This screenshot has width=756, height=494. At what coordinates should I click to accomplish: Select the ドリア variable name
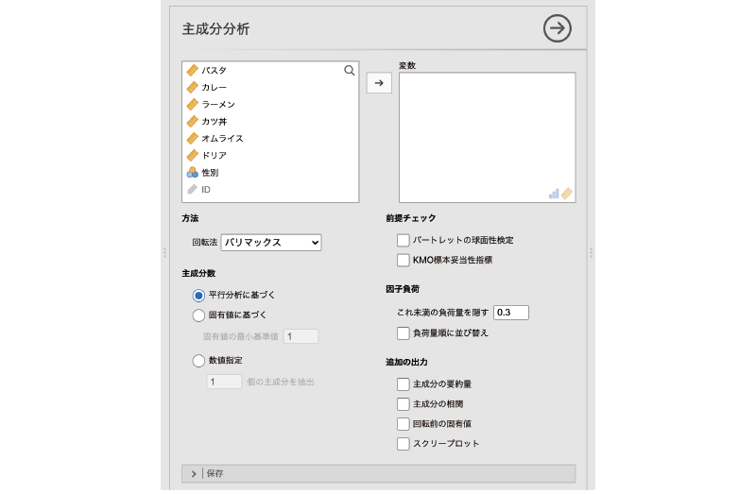click(215, 155)
